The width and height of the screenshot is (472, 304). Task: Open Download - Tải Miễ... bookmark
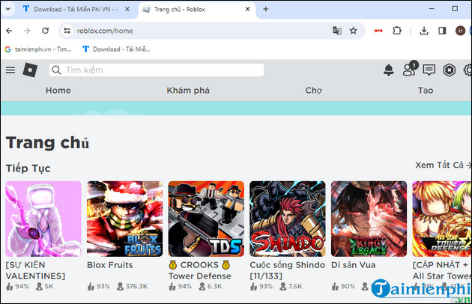[116, 49]
